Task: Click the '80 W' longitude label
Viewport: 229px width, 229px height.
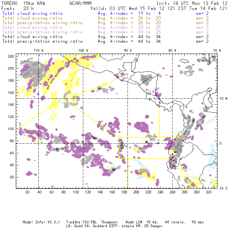Action: [x=172, y=50]
